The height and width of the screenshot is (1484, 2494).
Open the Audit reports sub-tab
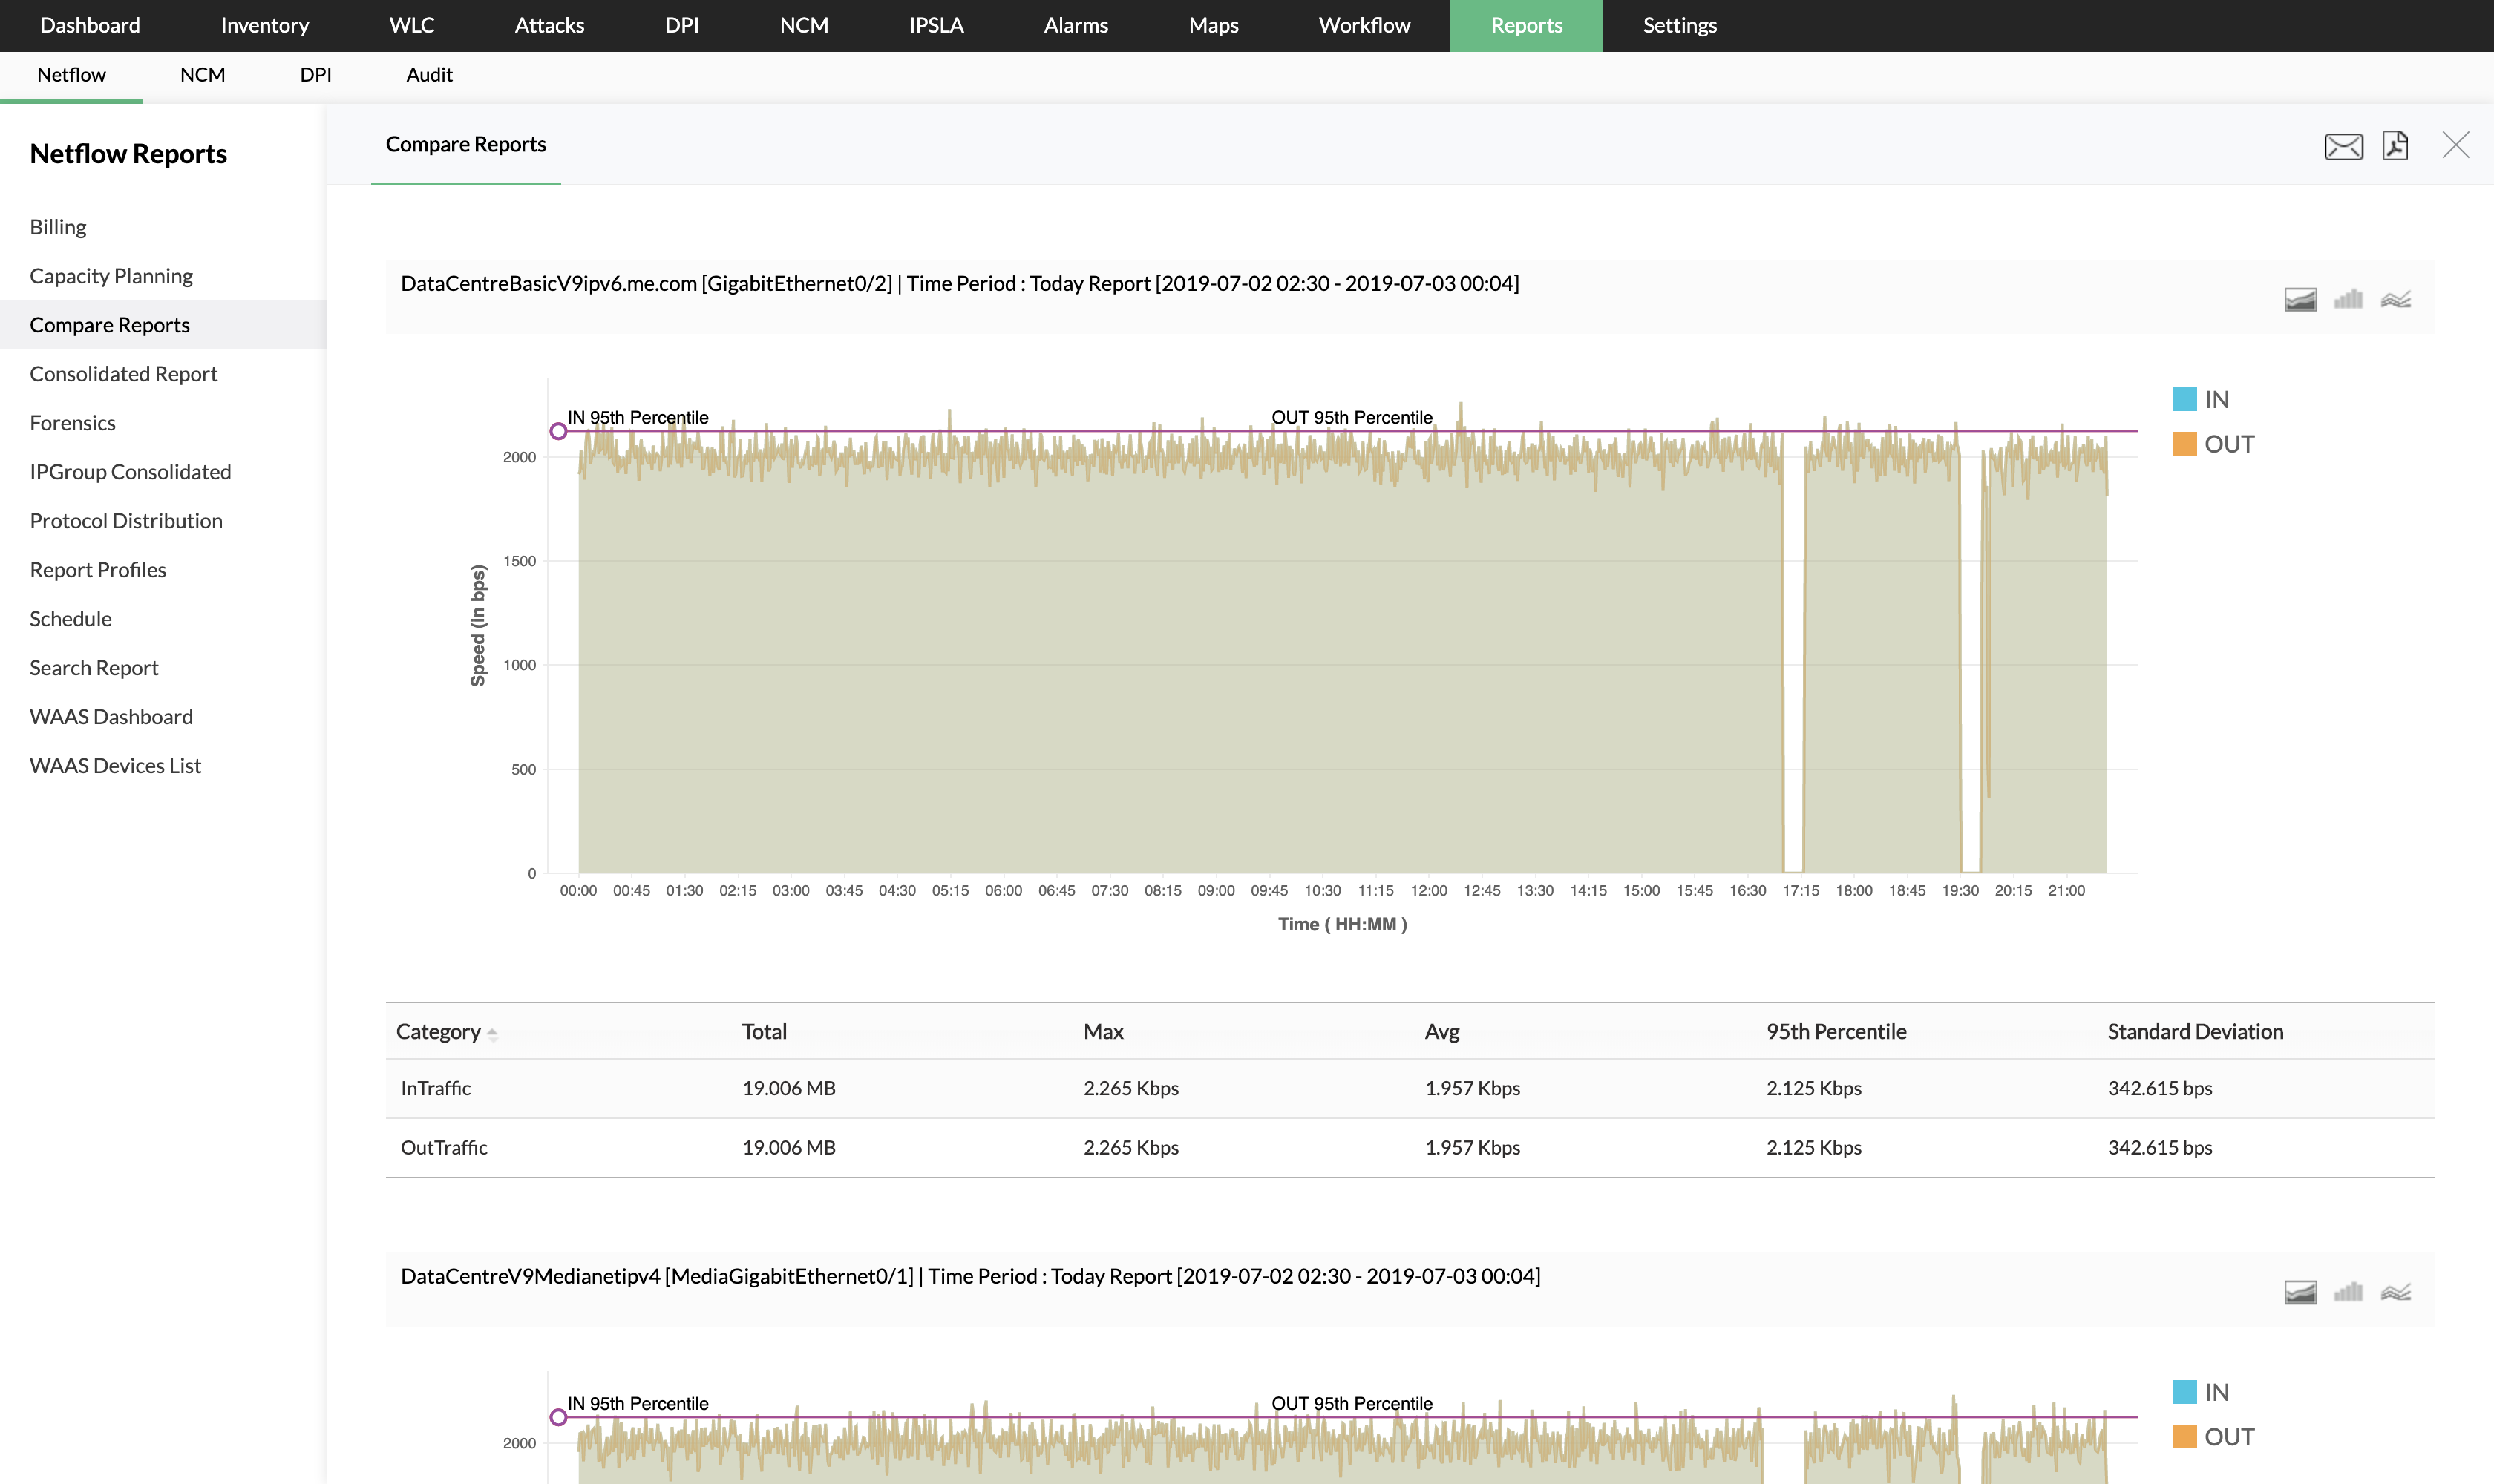429,75
